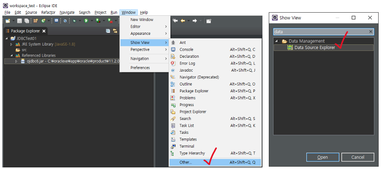
Task: Click the Pin Editor toolbar icon
Action: coord(209,21)
